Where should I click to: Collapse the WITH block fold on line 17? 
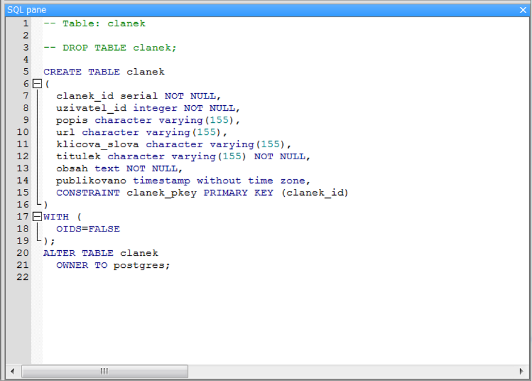coord(37,217)
